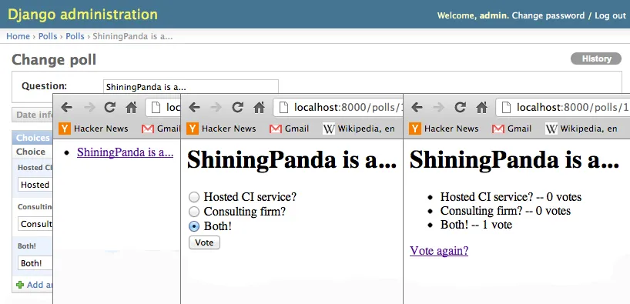630x304 pixels.
Task: Click the 'Vote again?' link
Action: pyautogui.click(x=439, y=251)
